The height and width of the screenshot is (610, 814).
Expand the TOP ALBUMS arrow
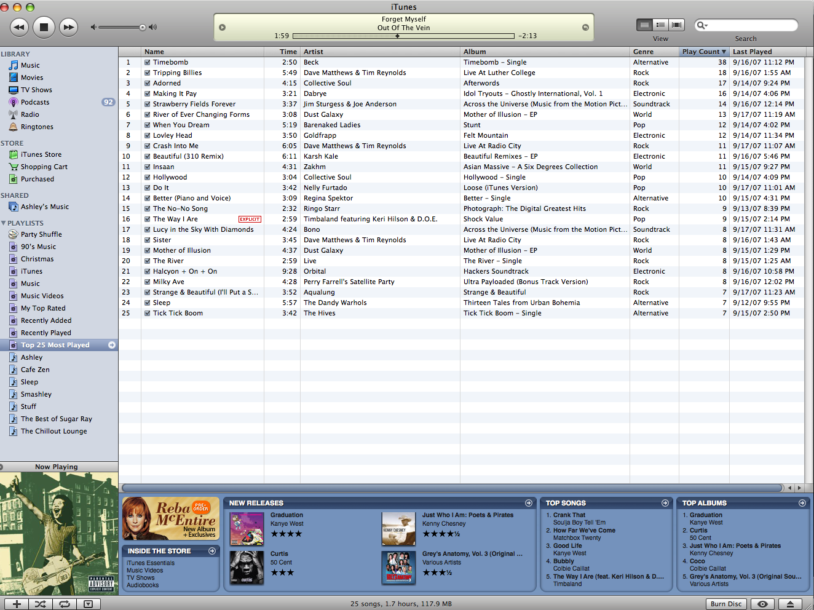click(802, 503)
